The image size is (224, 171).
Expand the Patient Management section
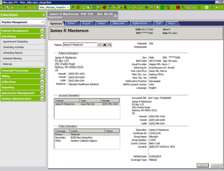(x=42, y=31)
